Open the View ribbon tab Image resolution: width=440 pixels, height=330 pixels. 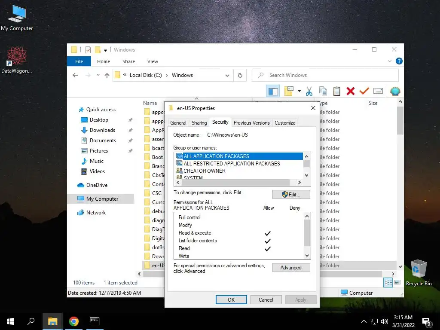coord(153,61)
